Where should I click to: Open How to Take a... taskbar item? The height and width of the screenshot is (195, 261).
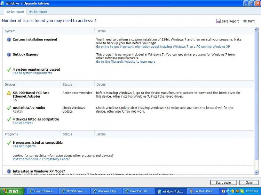[x=42, y=191]
